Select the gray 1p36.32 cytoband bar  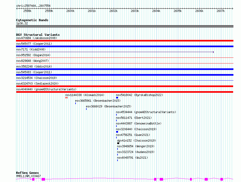point(125,26)
